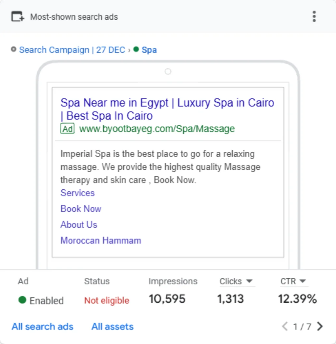Click the Book Now sitelink

pos(81,209)
